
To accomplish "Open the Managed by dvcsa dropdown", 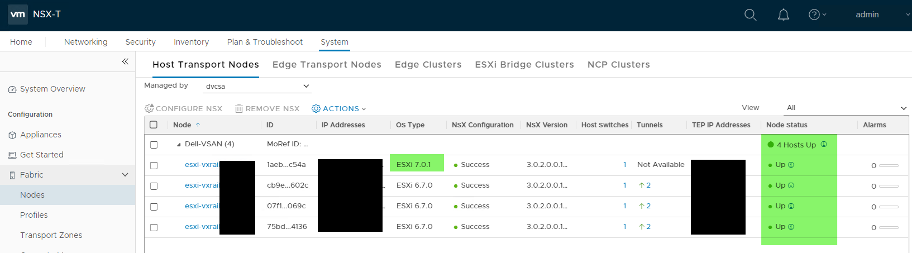I will click(x=257, y=87).
